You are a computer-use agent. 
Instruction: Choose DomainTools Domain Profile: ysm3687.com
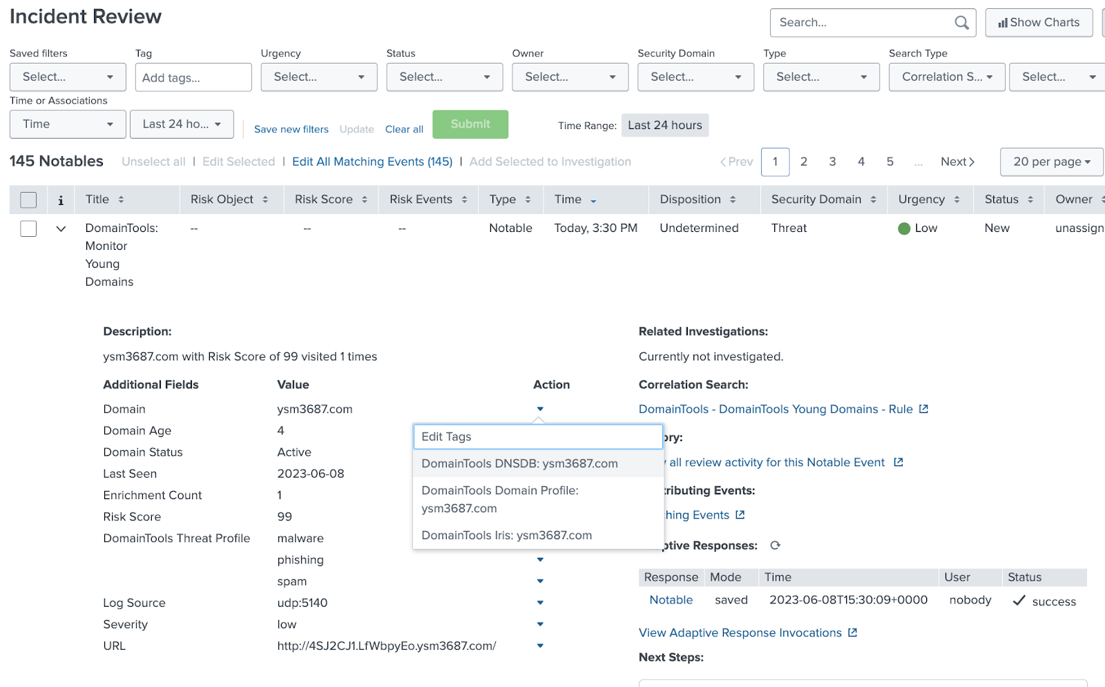[538, 500]
